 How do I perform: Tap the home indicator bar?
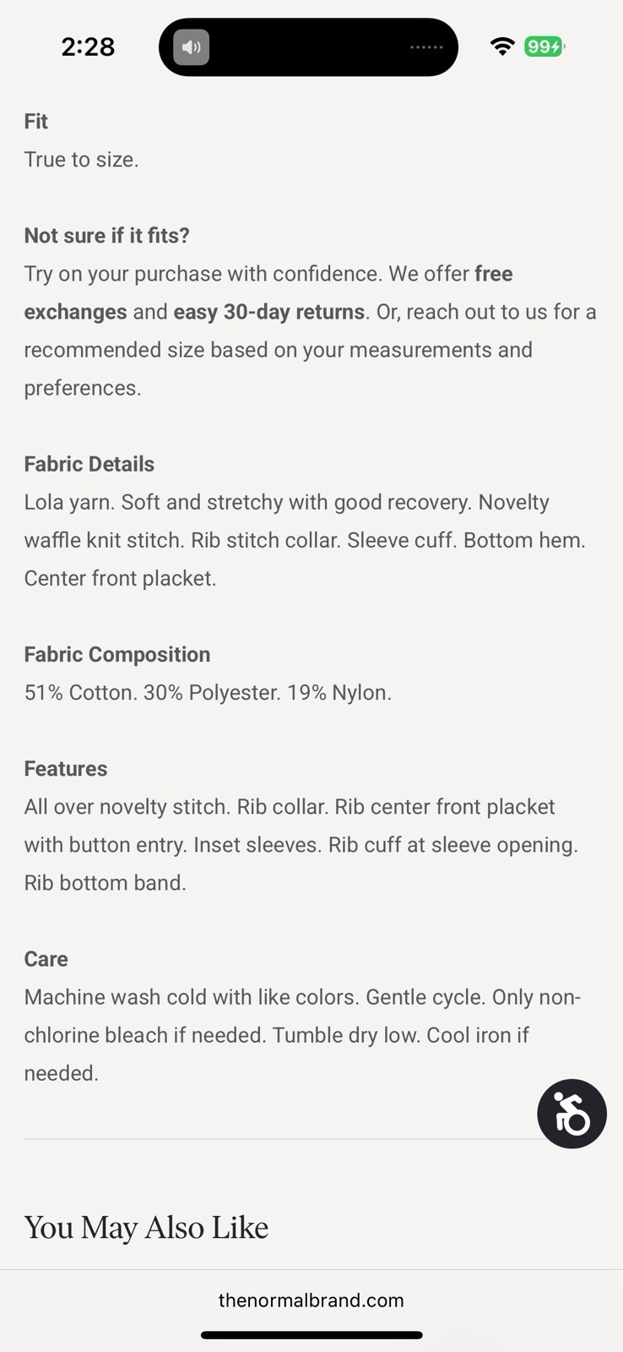click(311, 1335)
